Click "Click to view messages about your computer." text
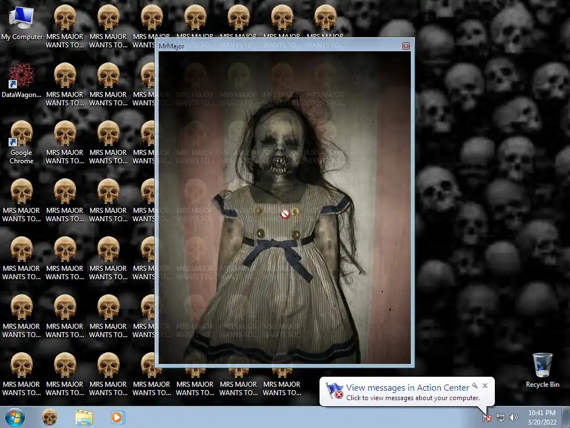The height and width of the screenshot is (428, 570). point(413,398)
